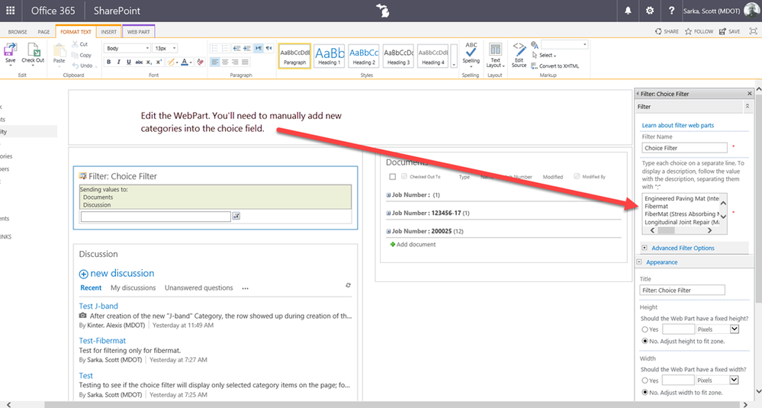This screenshot has width=762, height=408.
Task: Center-align the paragraph
Action: (224, 63)
